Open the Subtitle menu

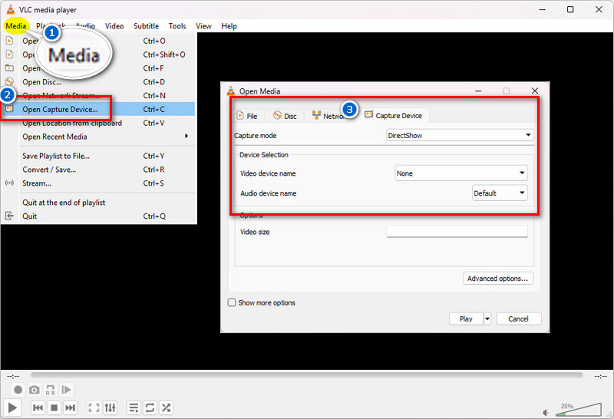coord(146,26)
